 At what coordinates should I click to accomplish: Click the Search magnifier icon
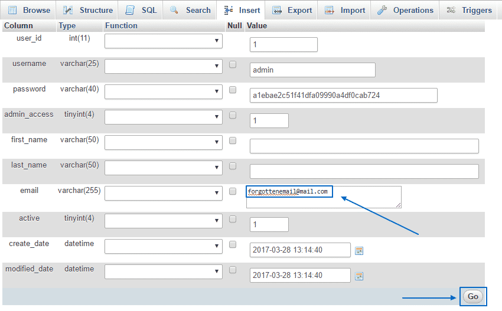coord(174,10)
